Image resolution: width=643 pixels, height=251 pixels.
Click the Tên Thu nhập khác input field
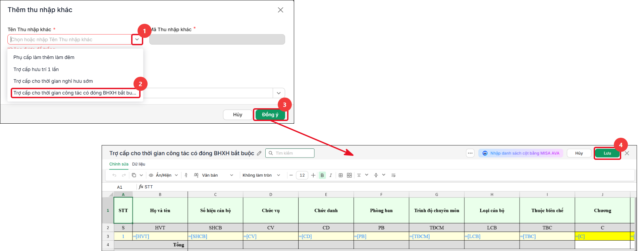pyautogui.click(x=70, y=40)
